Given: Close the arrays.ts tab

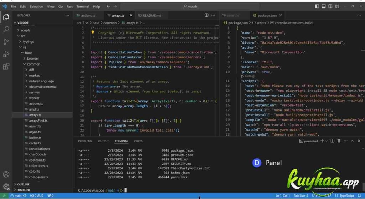Looking at the screenshot, I should coord(131,15).
